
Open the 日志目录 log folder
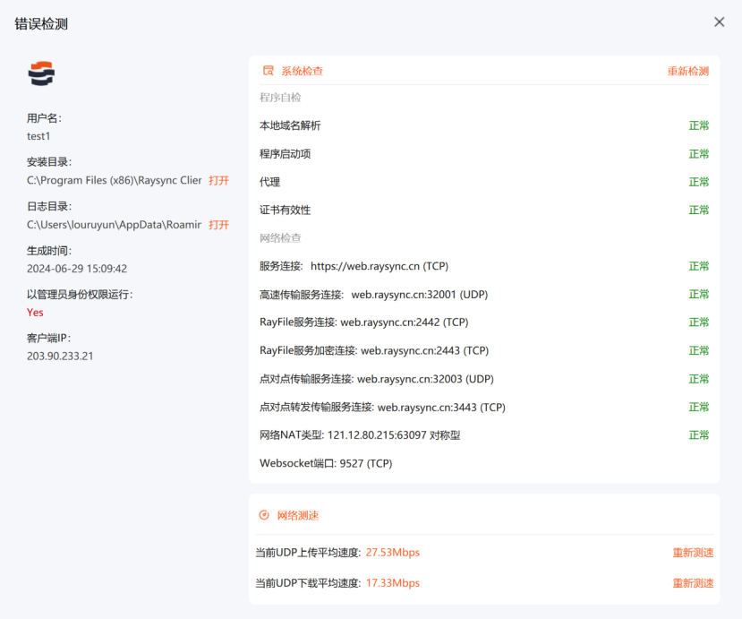coord(218,225)
